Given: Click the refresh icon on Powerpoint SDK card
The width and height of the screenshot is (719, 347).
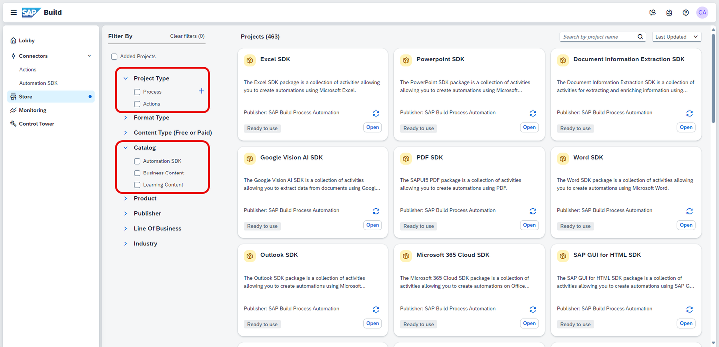Looking at the screenshot, I should [533, 114].
